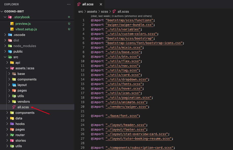
Task: Collapse the assets/scss folder chevron
Action: pos(7,68)
